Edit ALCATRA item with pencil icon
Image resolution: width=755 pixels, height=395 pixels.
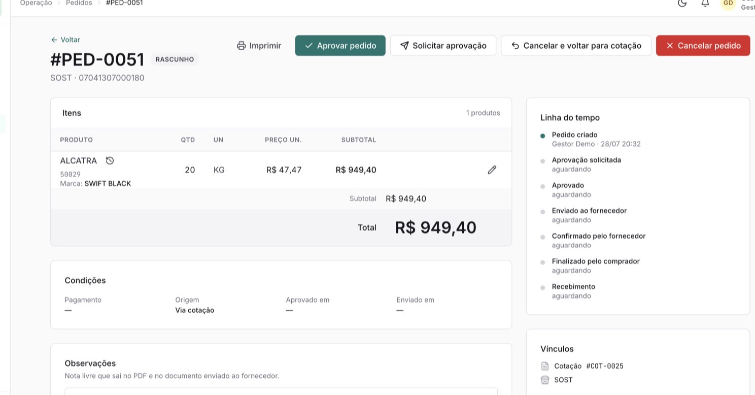tap(492, 170)
